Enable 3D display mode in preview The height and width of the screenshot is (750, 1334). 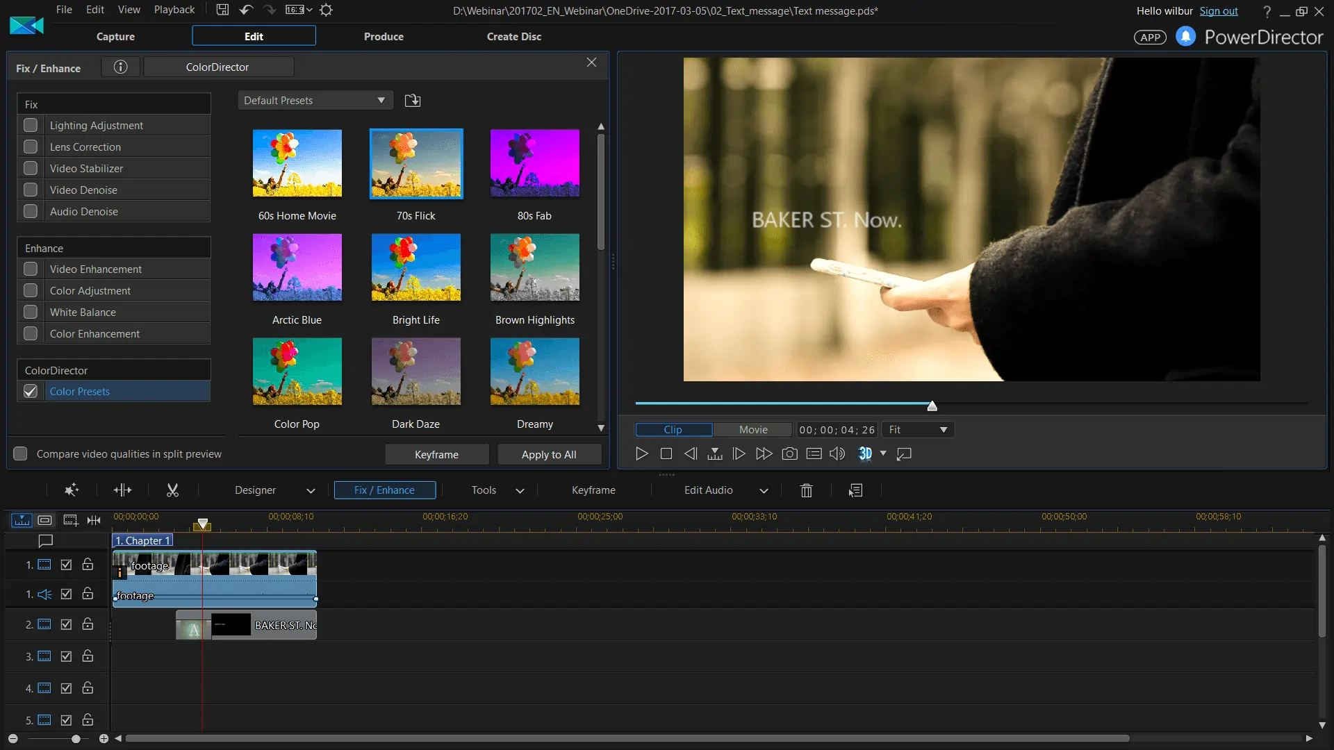(x=866, y=453)
